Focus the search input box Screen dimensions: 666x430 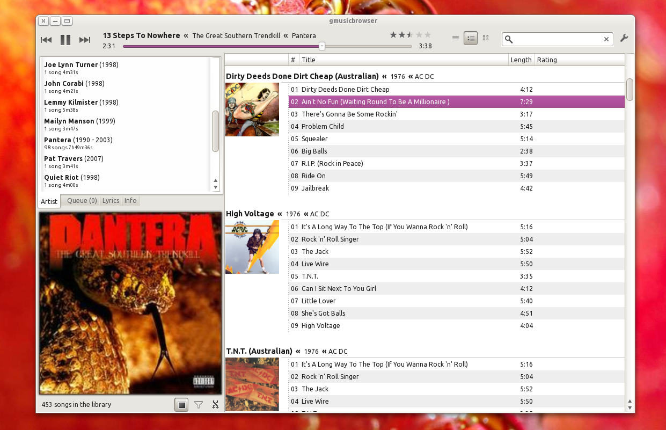558,39
